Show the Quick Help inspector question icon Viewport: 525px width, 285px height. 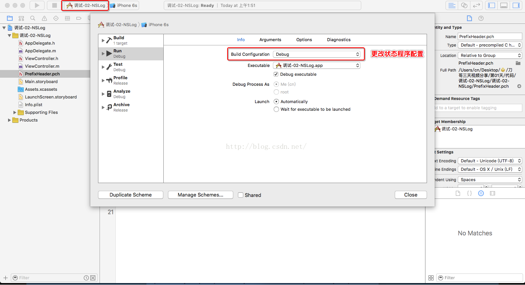tap(481, 18)
